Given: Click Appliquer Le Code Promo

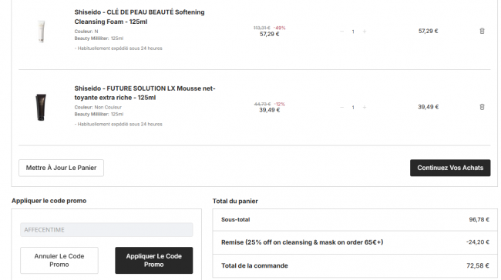Looking at the screenshot, I should (x=153, y=260).
